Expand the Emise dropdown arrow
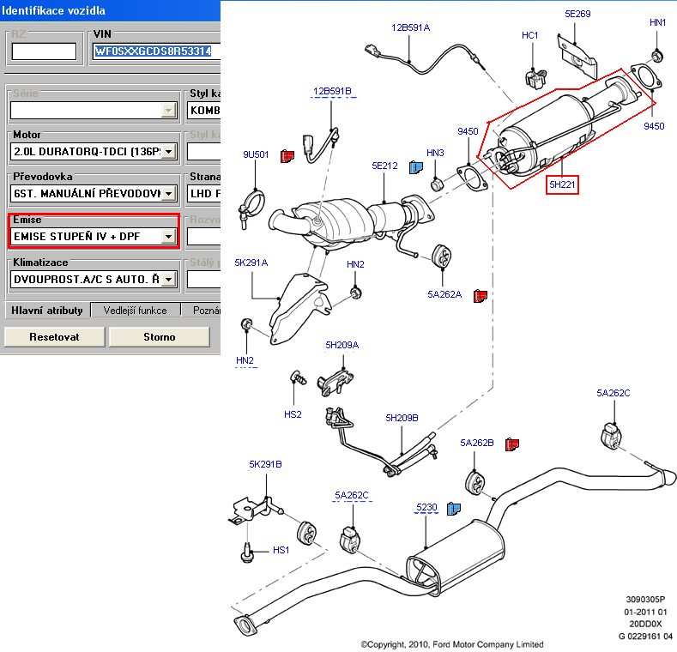 [168, 236]
